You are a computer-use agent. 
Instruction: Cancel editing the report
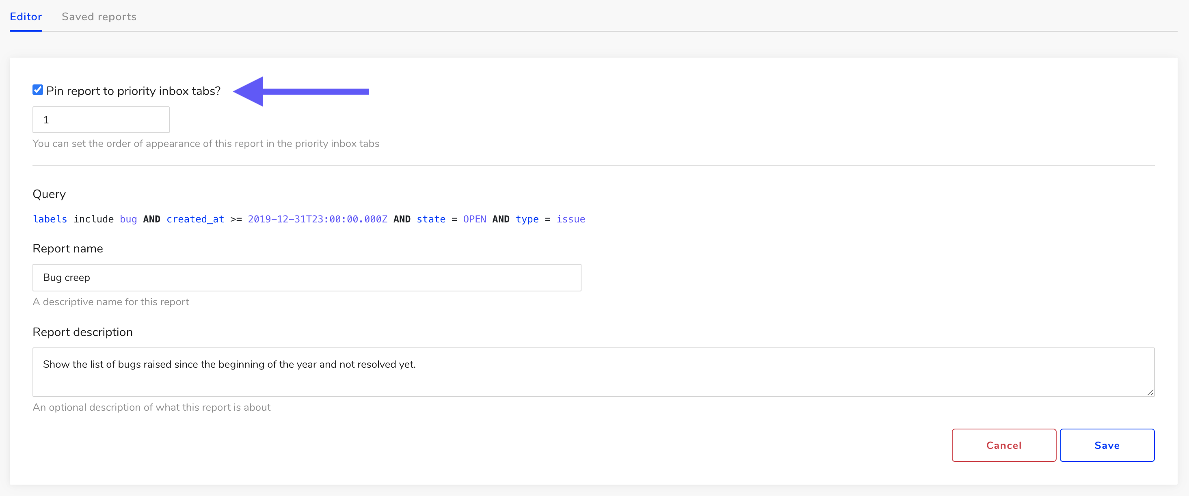tap(1004, 445)
